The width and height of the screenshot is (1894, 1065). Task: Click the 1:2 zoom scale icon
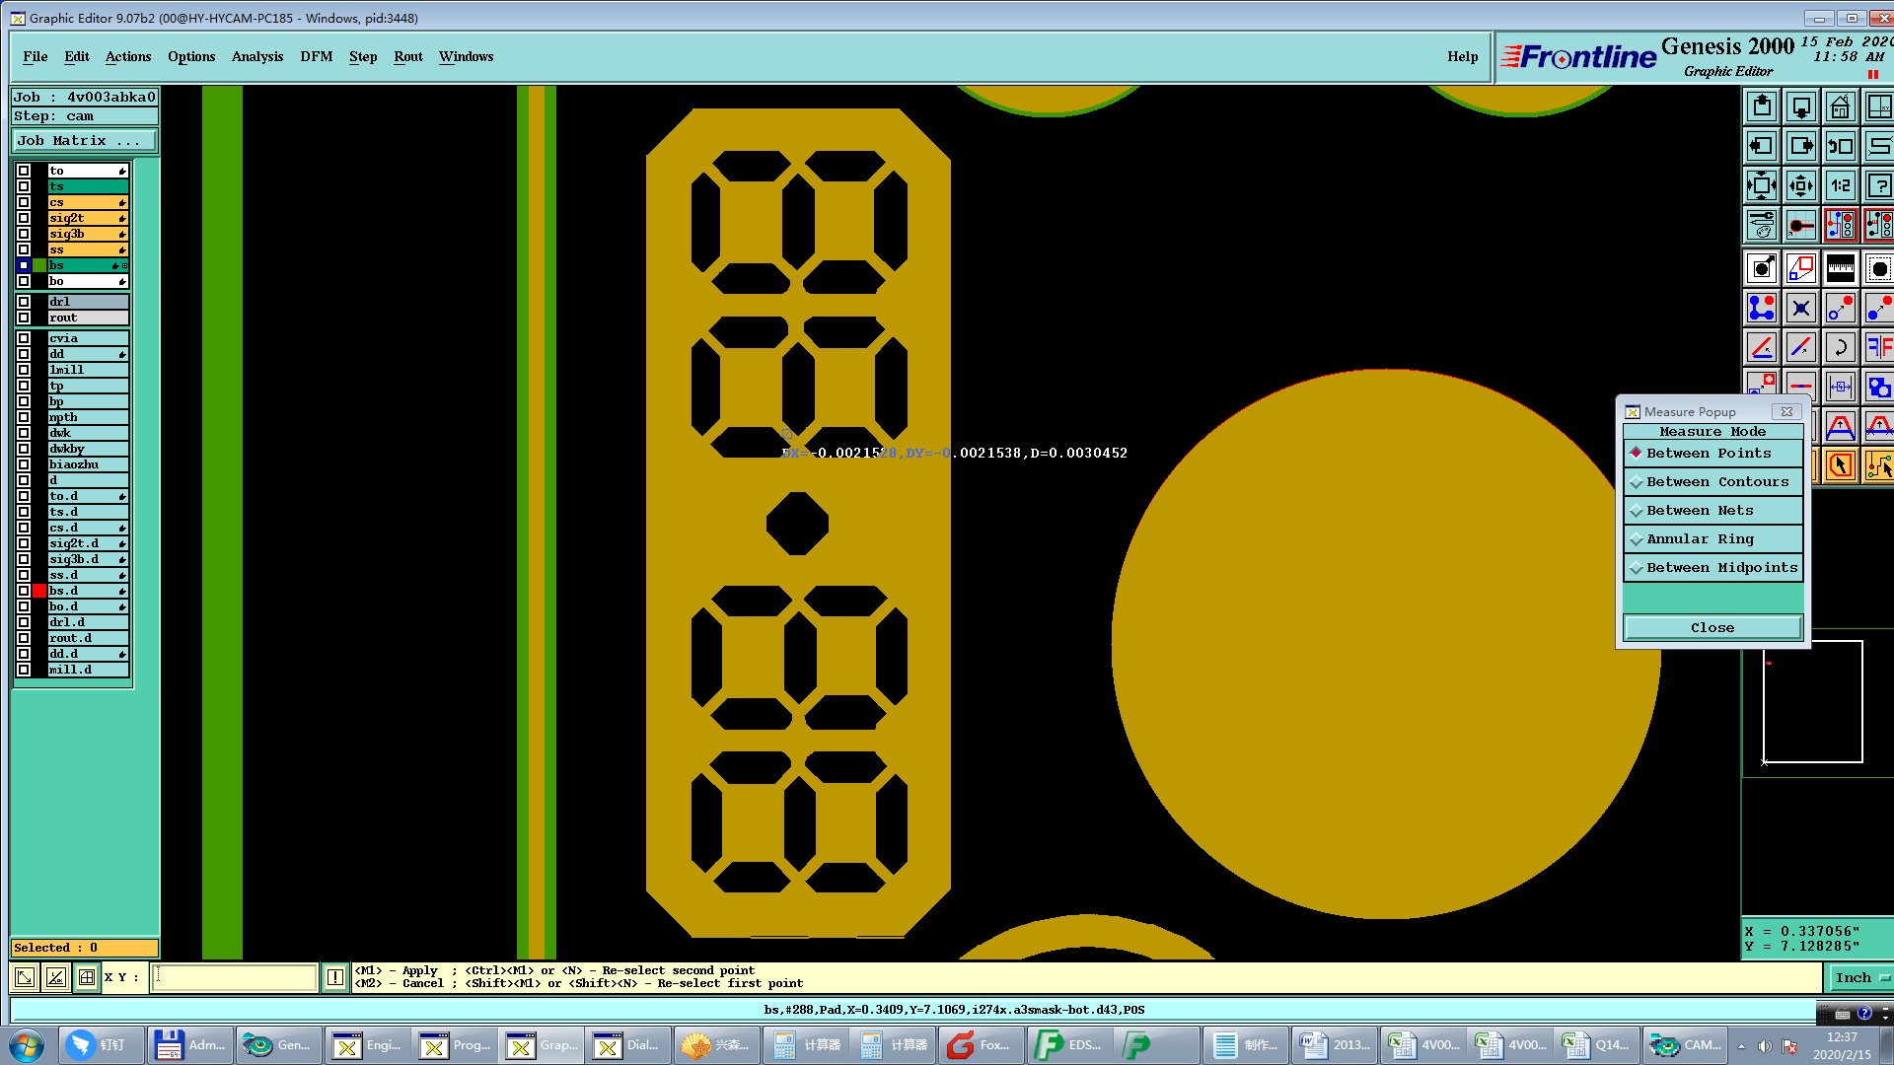1840,185
